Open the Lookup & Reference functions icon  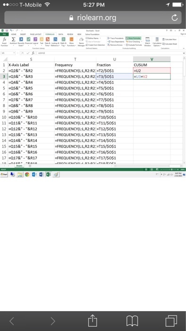(x=55, y=42)
